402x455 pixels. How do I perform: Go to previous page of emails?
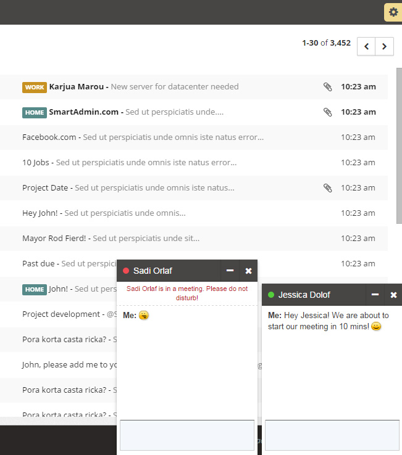click(x=366, y=46)
